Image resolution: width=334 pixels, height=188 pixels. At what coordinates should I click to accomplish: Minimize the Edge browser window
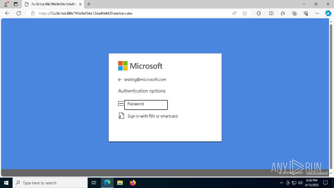(x=304, y=4)
